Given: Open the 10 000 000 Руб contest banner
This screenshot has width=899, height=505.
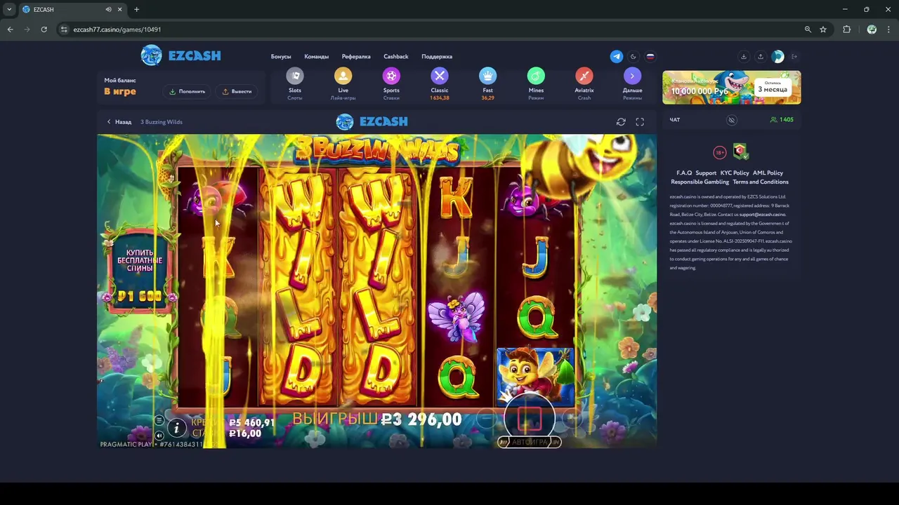Looking at the screenshot, I should pos(731,88).
